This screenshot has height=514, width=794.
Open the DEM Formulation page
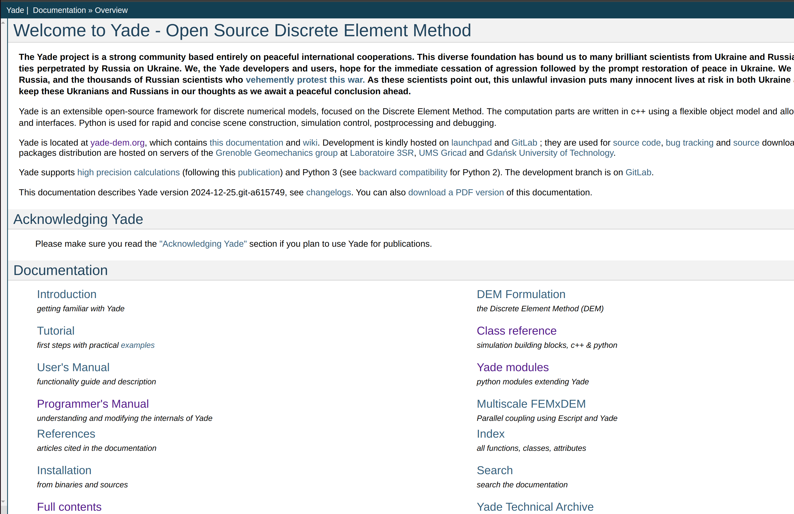tap(521, 294)
